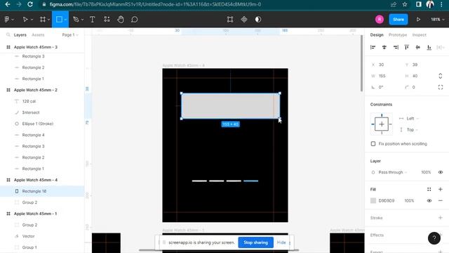The height and width of the screenshot is (253, 449).
Task: Switch to the Design tab
Action: coord(377,34)
